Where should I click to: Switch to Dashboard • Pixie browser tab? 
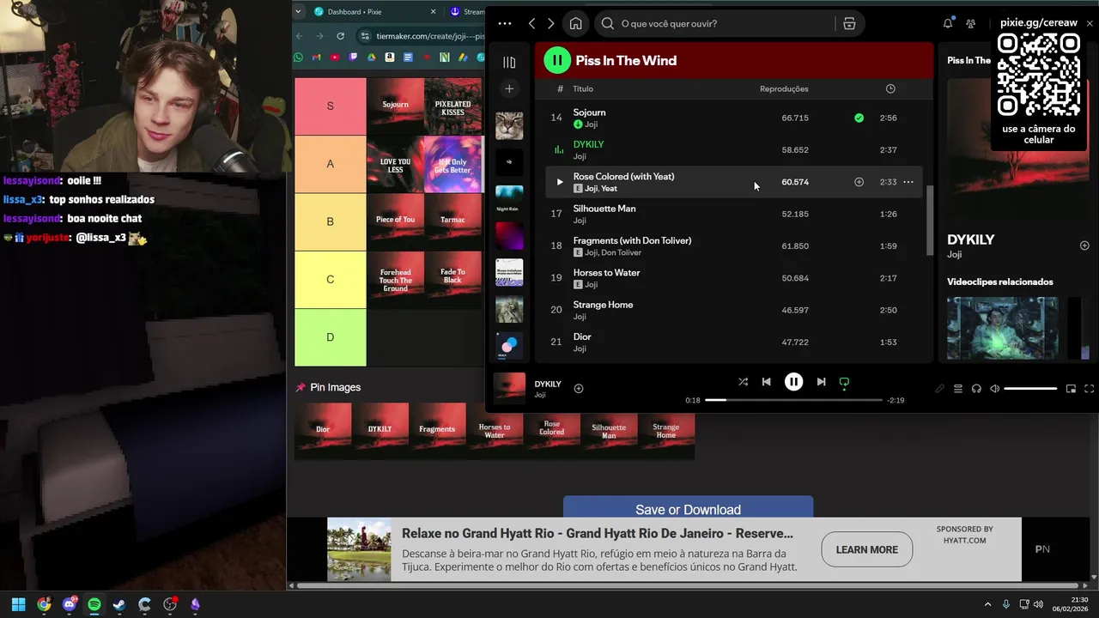(367, 12)
